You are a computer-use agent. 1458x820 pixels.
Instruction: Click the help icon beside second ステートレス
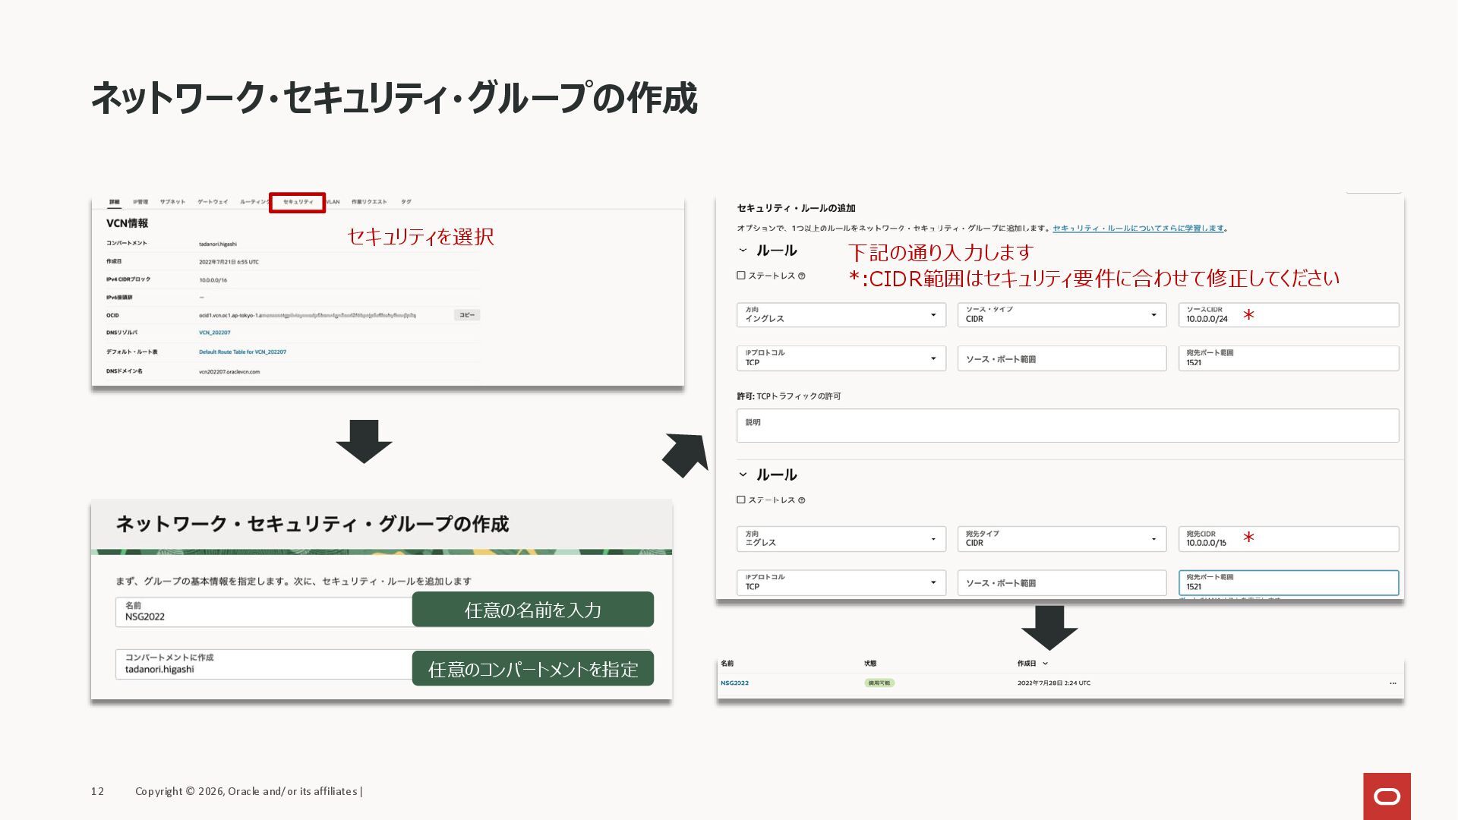click(x=802, y=500)
